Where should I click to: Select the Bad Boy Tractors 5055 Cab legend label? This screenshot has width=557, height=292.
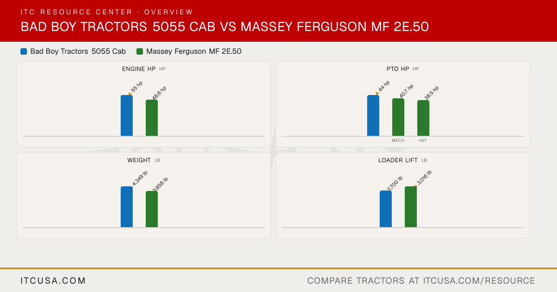click(x=78, y=51)
